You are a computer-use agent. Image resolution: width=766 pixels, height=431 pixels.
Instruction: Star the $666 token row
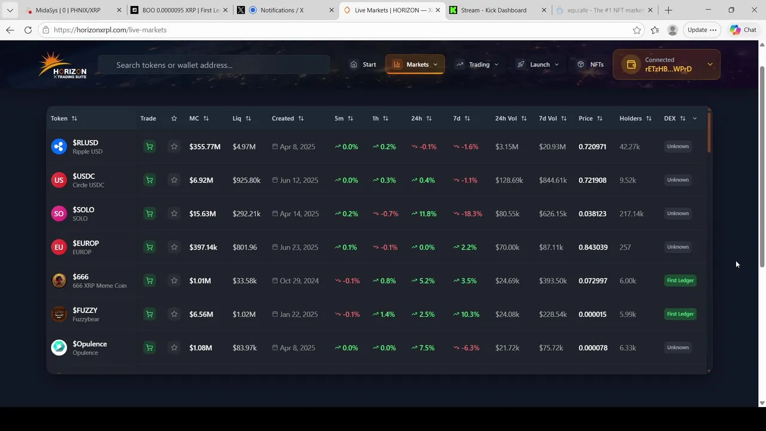pyautogui.click(x=174, y=281)
